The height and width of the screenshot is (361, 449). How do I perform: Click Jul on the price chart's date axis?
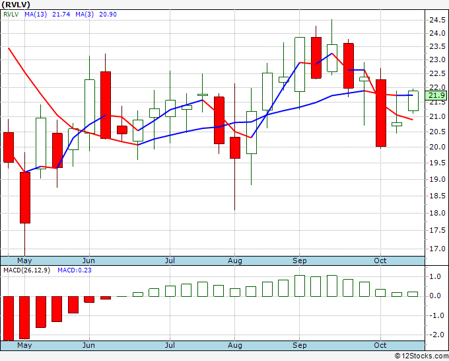click(x=170, y=261)
